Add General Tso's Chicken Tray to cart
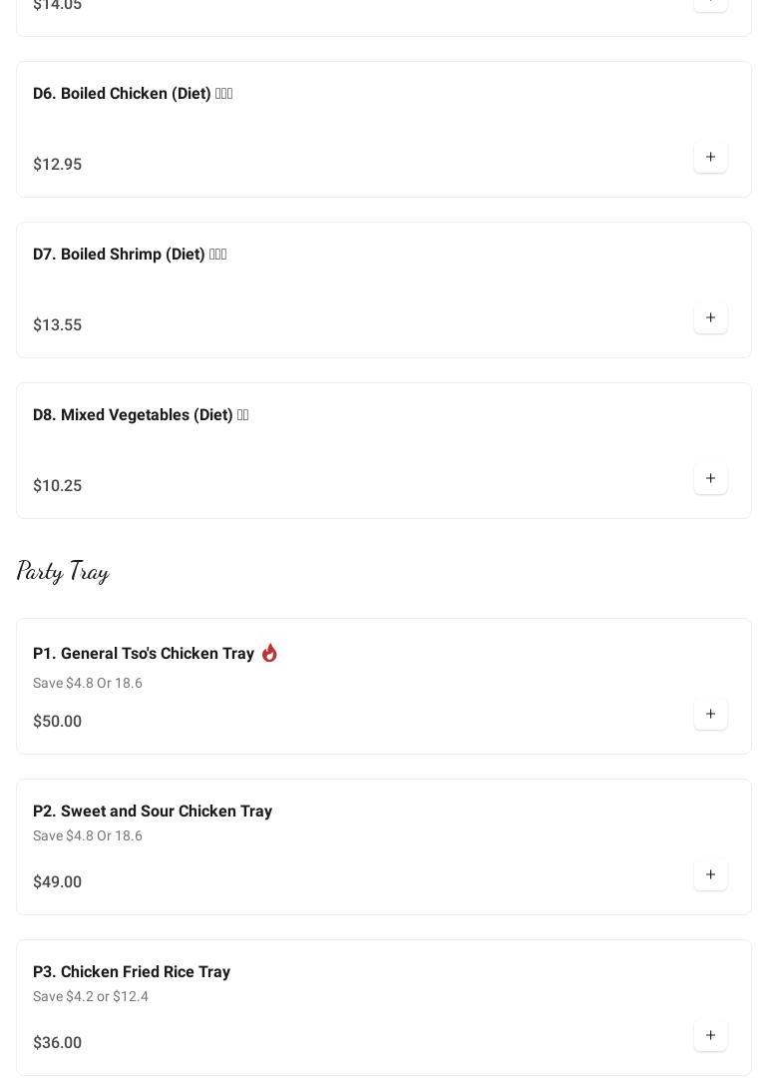This screenshot has width=768, height=1092. [710, 715]
